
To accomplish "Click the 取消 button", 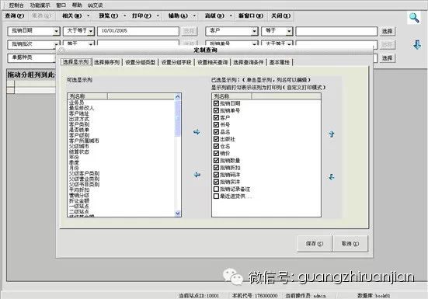I will [350, 243].
